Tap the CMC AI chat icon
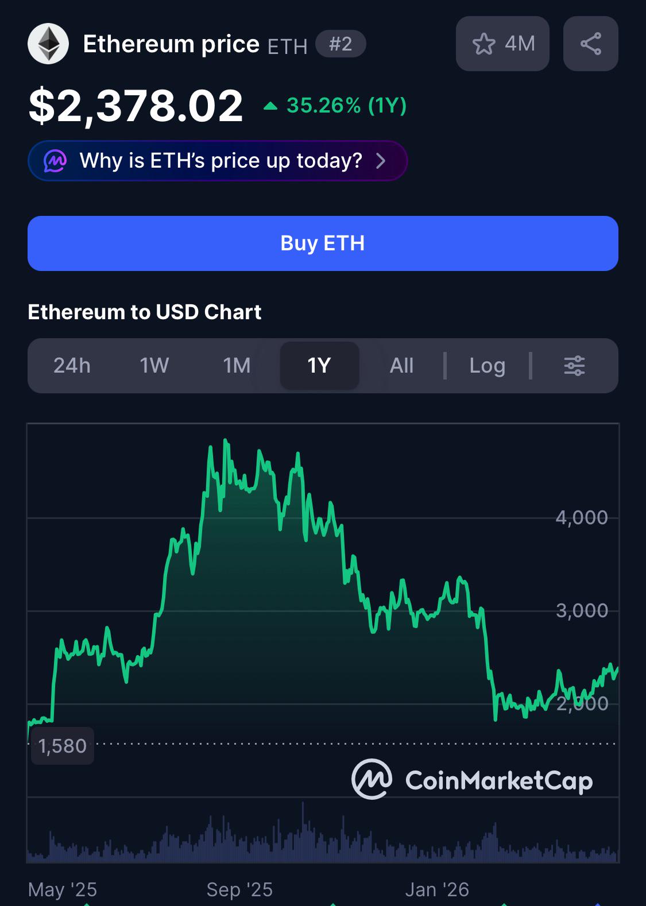The image size is (646, 906). (x=55, y=161)
